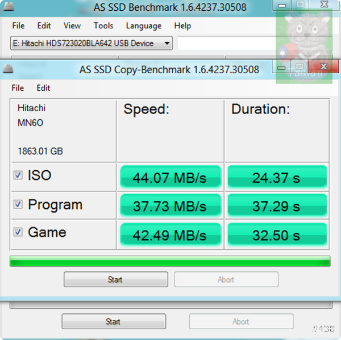Open Edit menu in Copy-Benchmark window
This screenshot has width=341, height=340.
[x=43, y=88]
